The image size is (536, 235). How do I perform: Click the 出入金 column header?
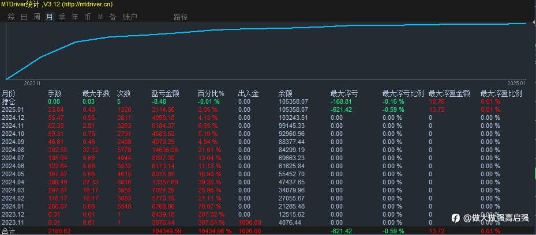pos(248,93)
